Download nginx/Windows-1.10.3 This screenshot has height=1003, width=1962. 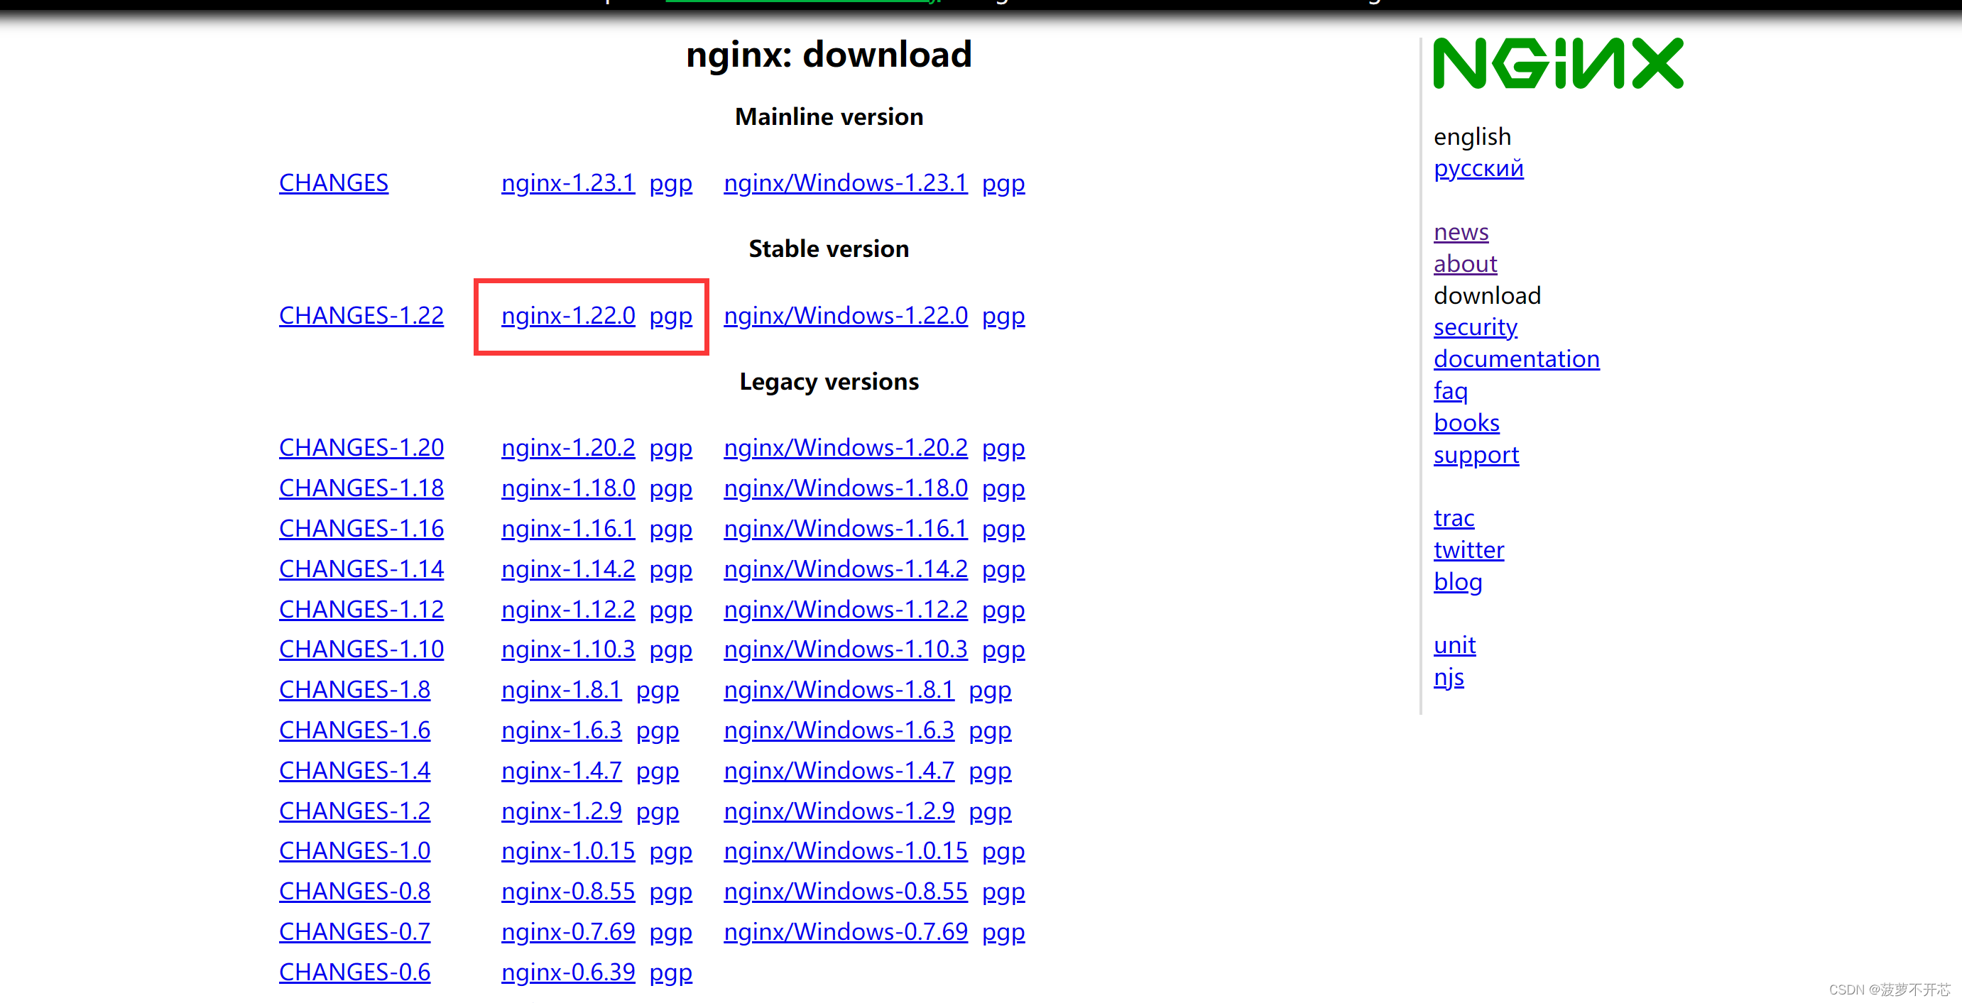(x=846, y=649)
